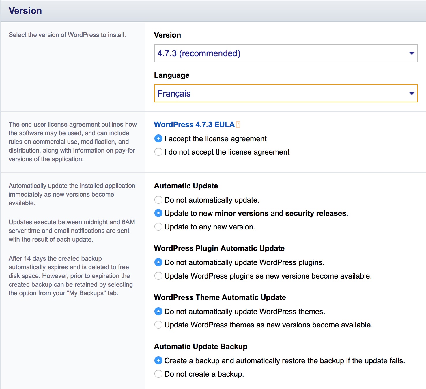
Task: Open the WordPress 4.7.3 EULA link
Action: (x=194, y=125)
